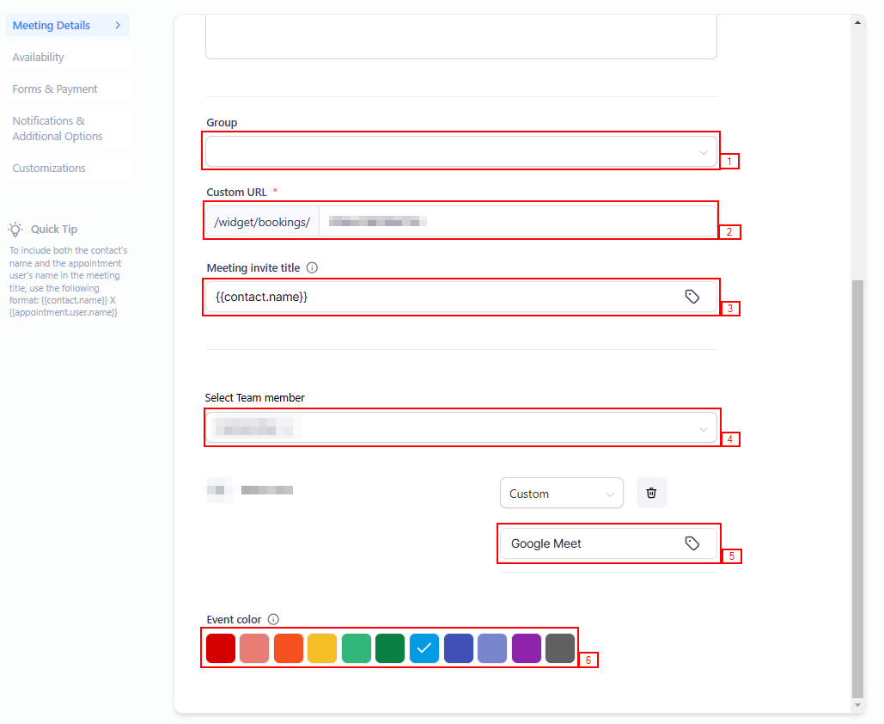The width and height of the screenshot is (884, 724).
Task: Delete team member with trash icon
Action: click(651, 493)
